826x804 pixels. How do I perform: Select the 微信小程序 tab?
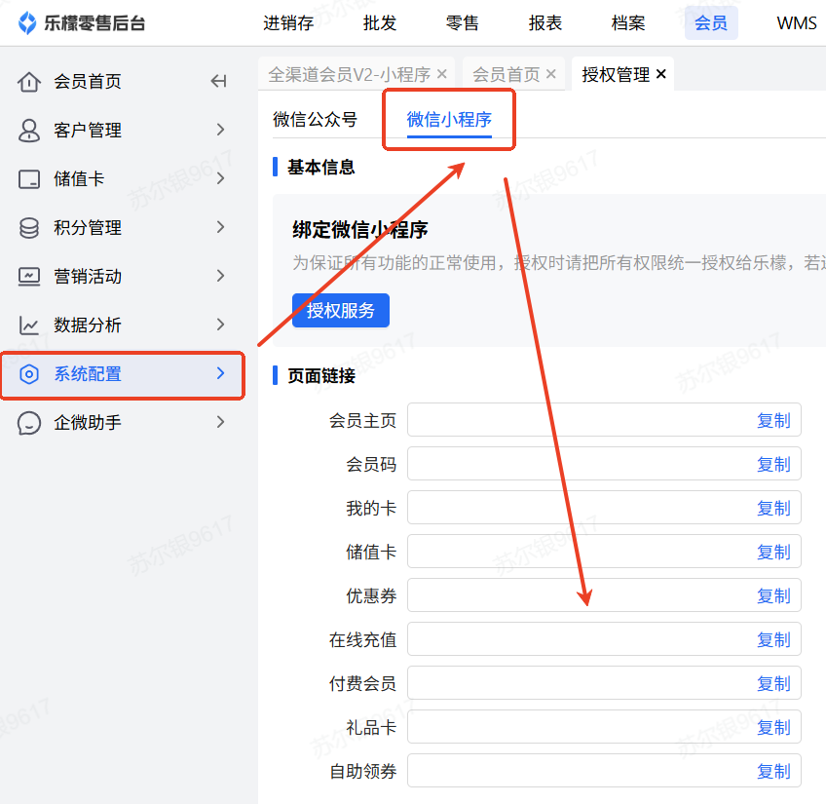[449, 120]
